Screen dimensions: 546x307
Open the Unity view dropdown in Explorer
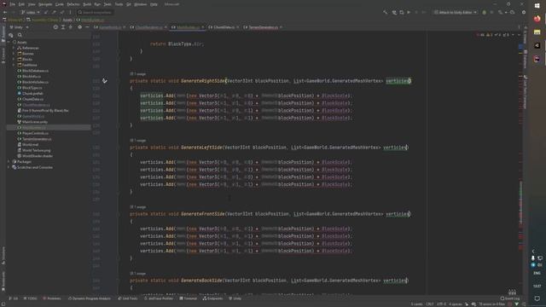[x=19, y=27]
